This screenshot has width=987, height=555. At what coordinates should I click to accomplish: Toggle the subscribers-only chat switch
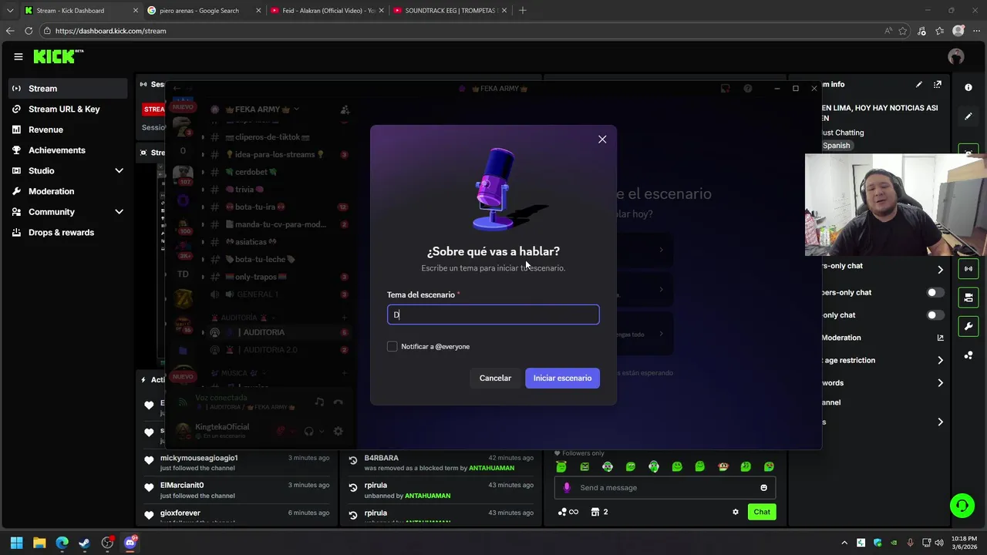pyautogui.click(x=935, y=293)
